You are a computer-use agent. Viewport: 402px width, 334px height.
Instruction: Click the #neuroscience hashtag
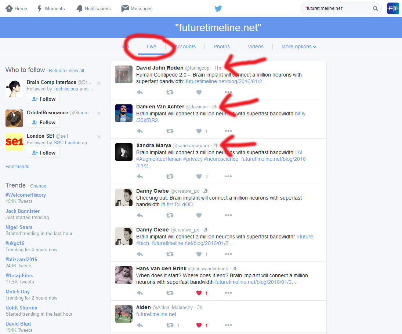click(221, 159)
